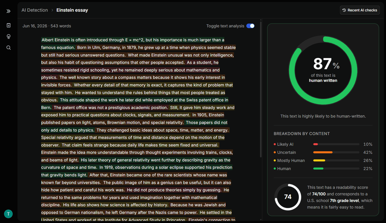The width and height of the screenshot is (386, 223).
Task: Click the Einstein essay breadcrumb title
Action: coord(72,10)
